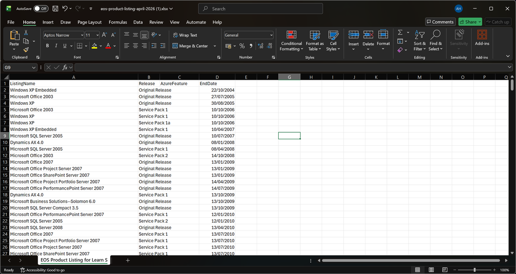Click the Comma Style icon

pyautogui.click(x=251, y=46)
